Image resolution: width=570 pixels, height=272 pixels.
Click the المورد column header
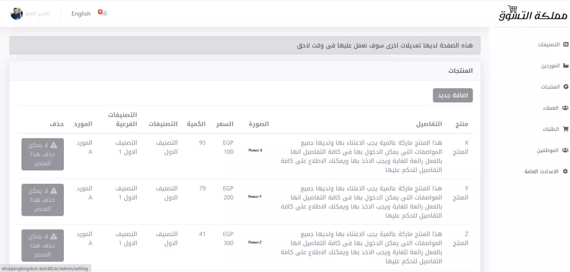pyautogui.click(x=83, y=124)
